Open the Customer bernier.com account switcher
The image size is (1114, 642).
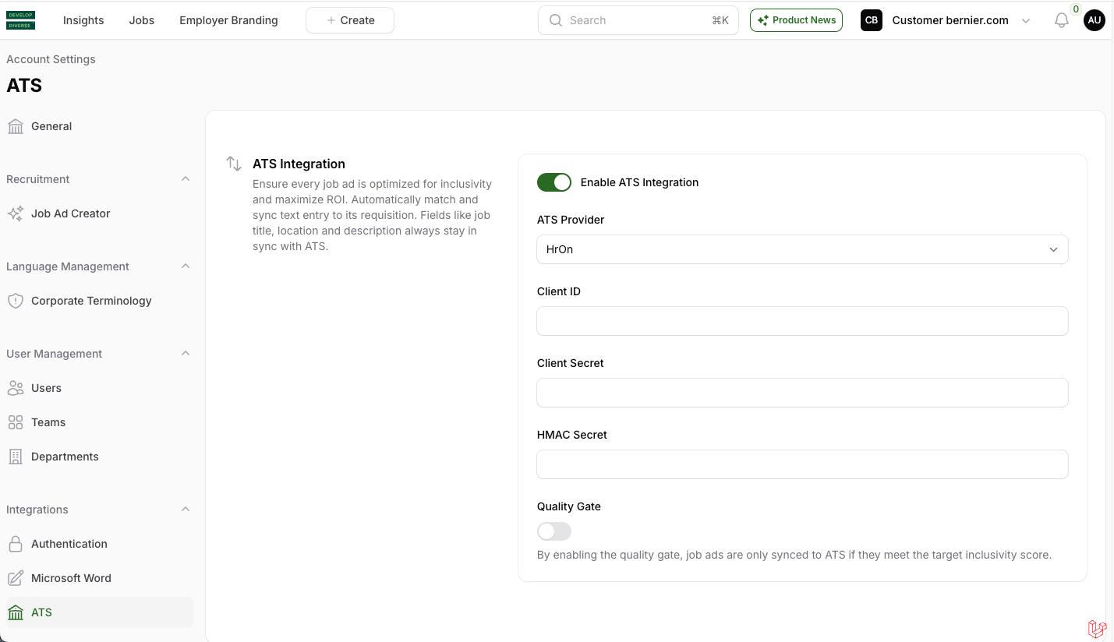point(950,20)
